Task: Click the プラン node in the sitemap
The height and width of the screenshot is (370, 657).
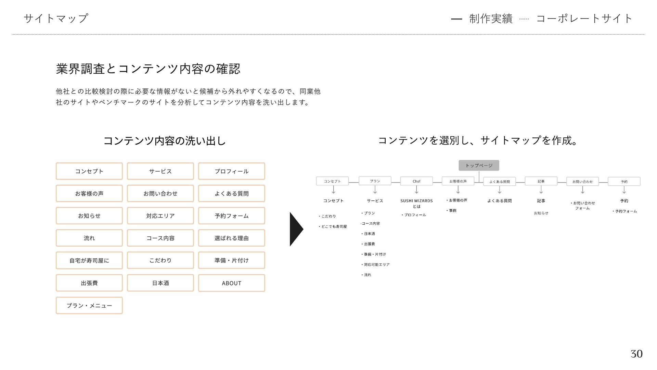Action: (375, 181)
